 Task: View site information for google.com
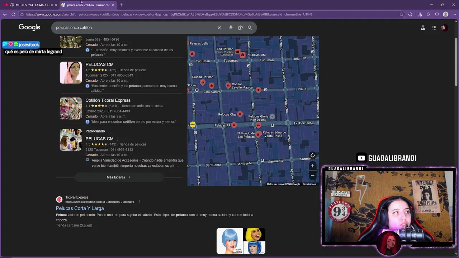pos(22,14)
